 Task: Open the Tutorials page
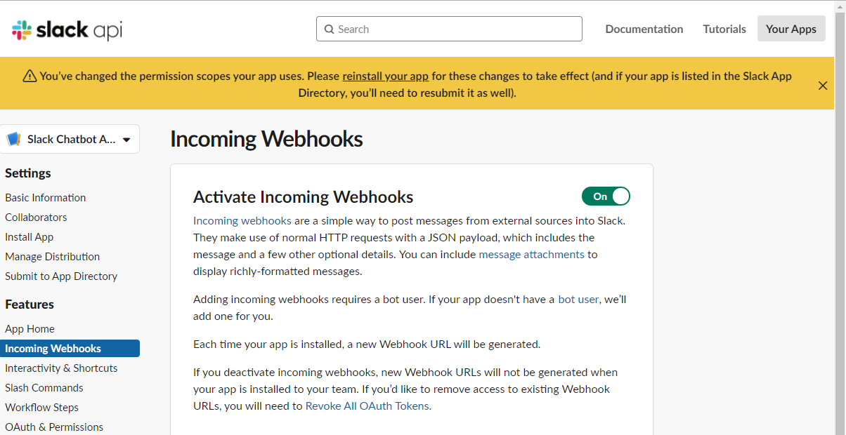coord(724,29)
